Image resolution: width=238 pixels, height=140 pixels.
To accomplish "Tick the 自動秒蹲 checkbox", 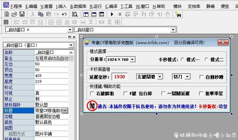I will click(202, 77).
